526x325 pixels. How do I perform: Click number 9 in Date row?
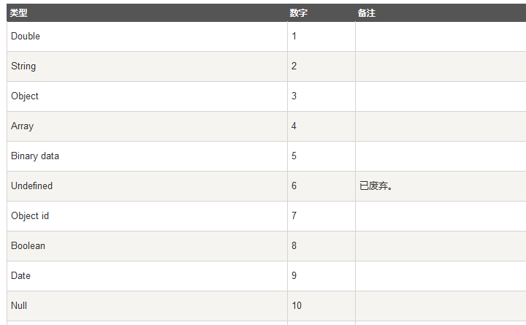click(294, 275)
